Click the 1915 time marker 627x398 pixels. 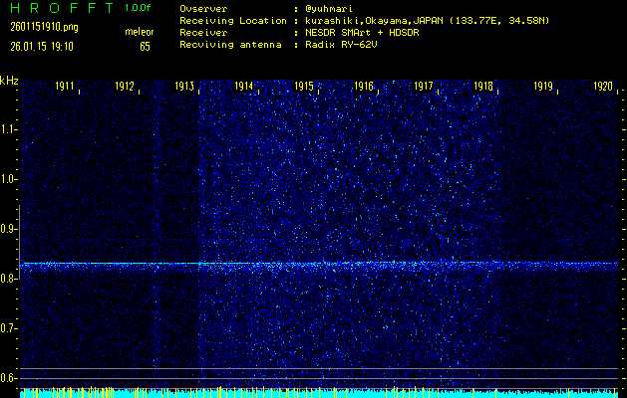point(304,86)
